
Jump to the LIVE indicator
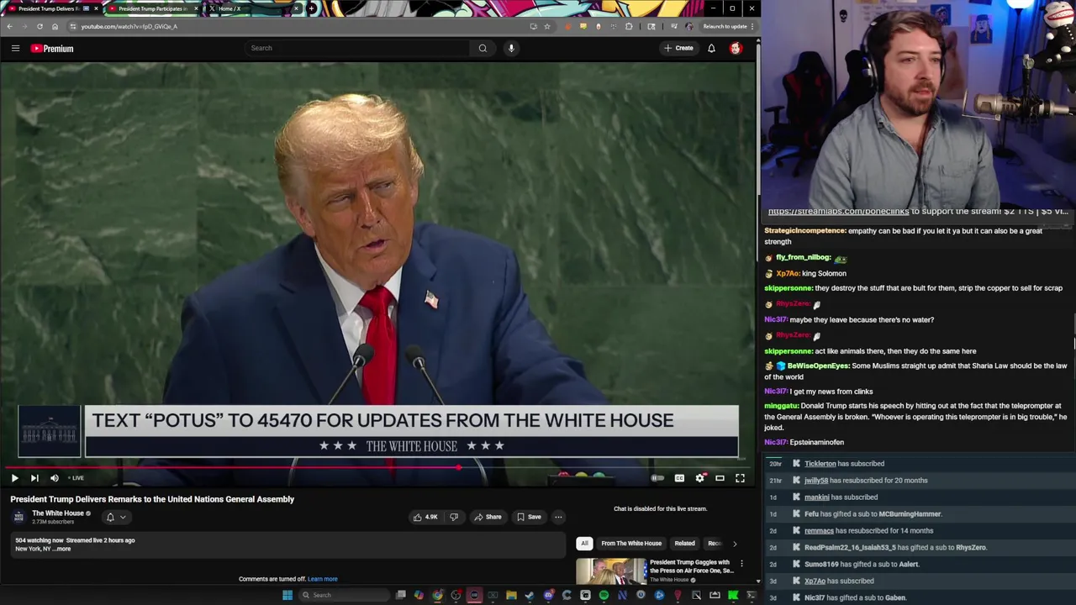[76, 478]
